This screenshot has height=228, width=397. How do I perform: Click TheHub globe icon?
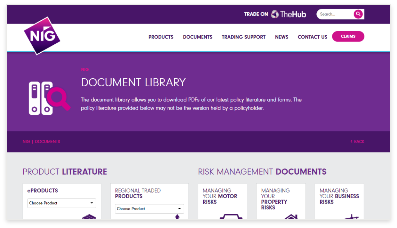tap(274, 14)
